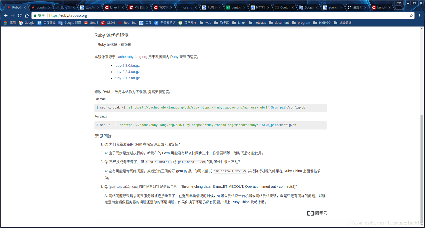425x228 pixels.
Task: Expand the program bookmark folder
Action: [301, 23]
